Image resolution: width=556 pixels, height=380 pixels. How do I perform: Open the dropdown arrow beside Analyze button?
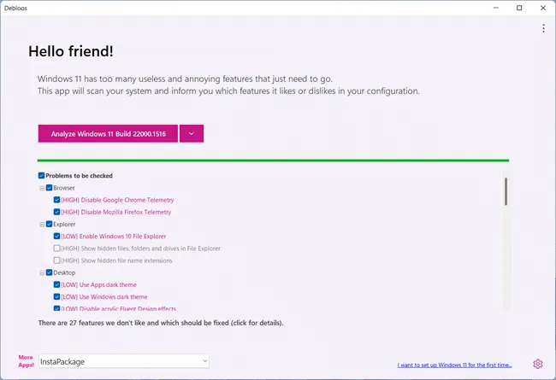pyautogui.click(x=192, y=134)
